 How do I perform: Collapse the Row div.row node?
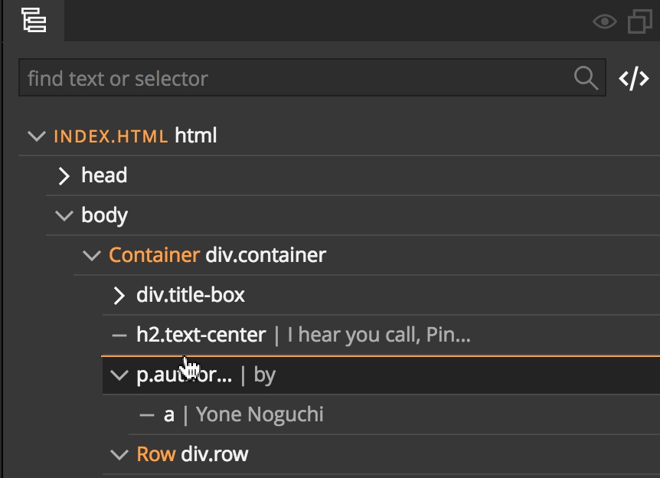(119, 455)
